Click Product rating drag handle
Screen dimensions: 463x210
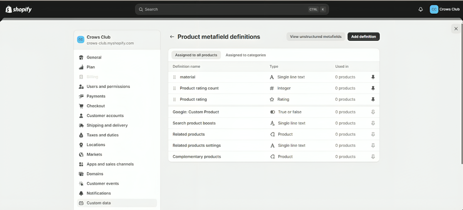[174, 99]
